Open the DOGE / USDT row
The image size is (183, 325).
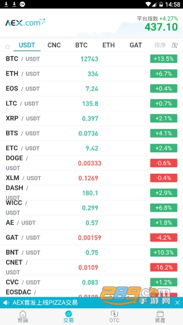point(91,163)
